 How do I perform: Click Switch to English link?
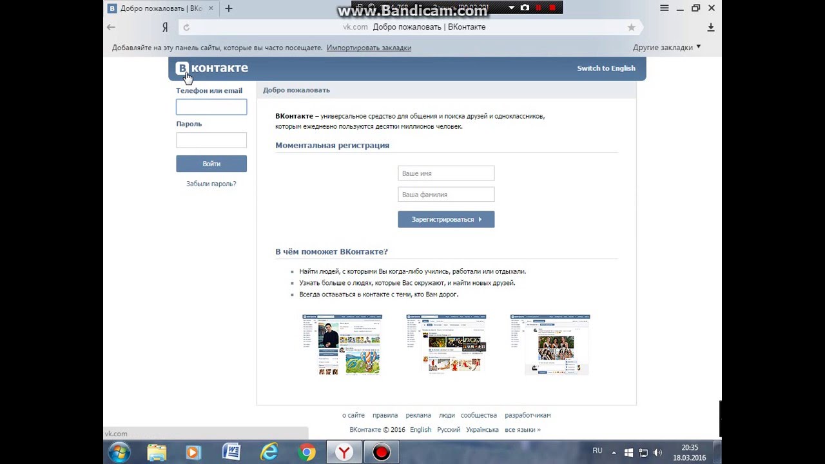[606, 68]
